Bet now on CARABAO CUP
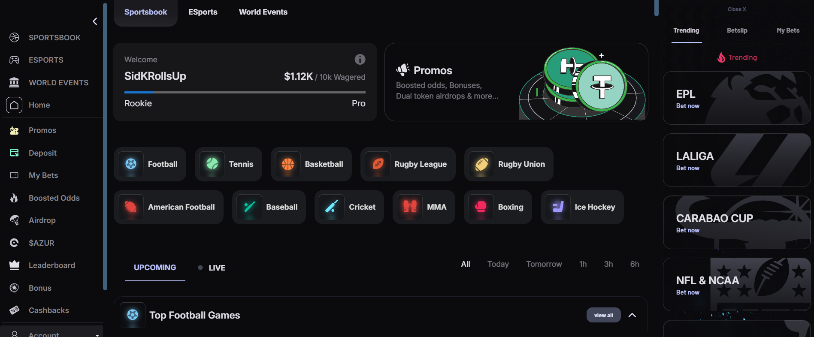This screenshot has width=814, height=337. tap(687, 230)
